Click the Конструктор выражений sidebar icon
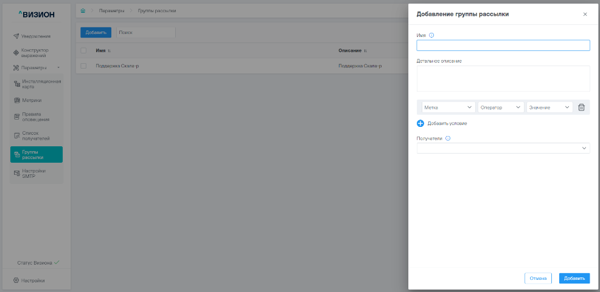Screen dimensions: 600x292 point(16,53)
